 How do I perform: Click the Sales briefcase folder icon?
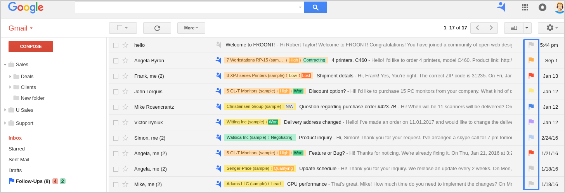(11, 65)
